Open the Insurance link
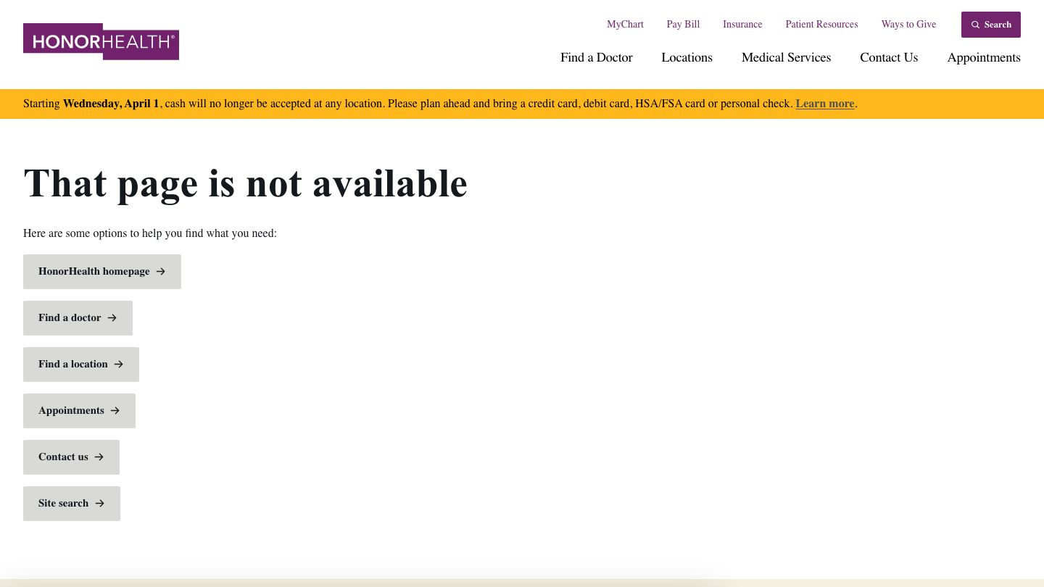The height and width of the screenshot is (587, 1044). point(742,25)
